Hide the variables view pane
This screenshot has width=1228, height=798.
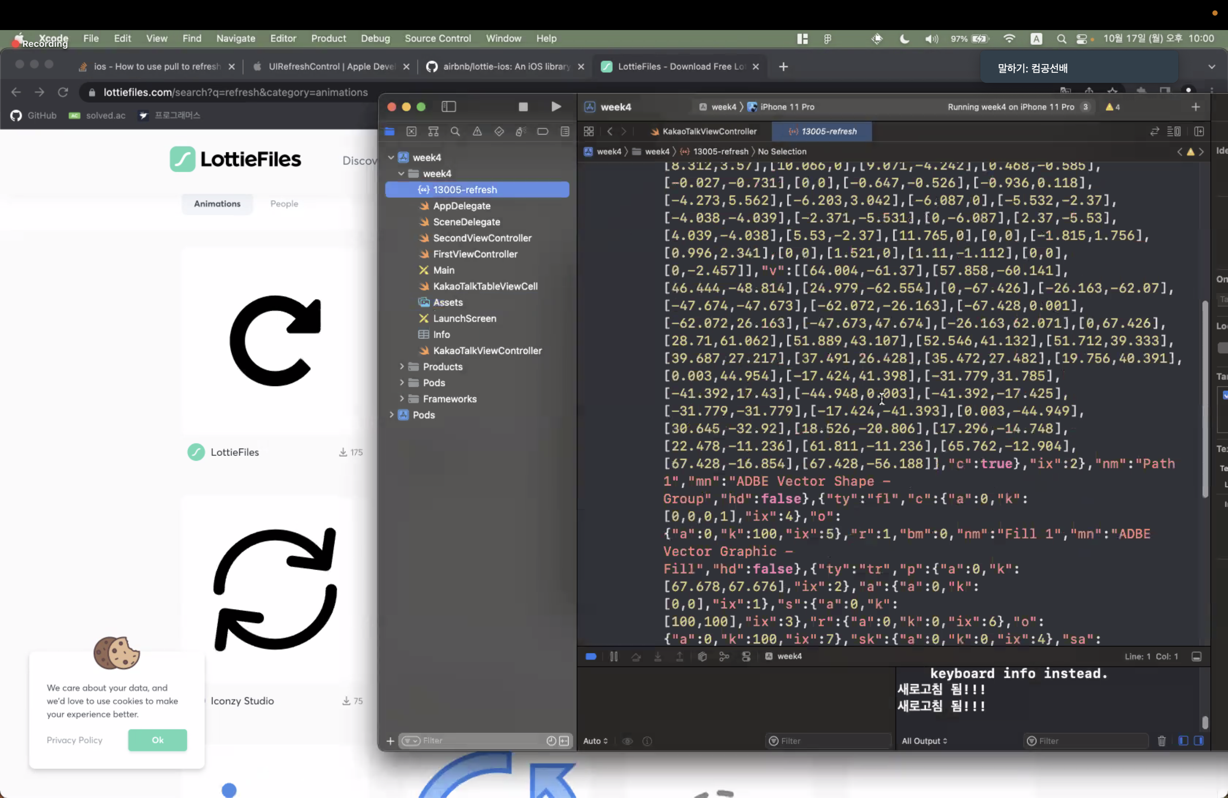pyautogui.click(x=1183, y=741)
